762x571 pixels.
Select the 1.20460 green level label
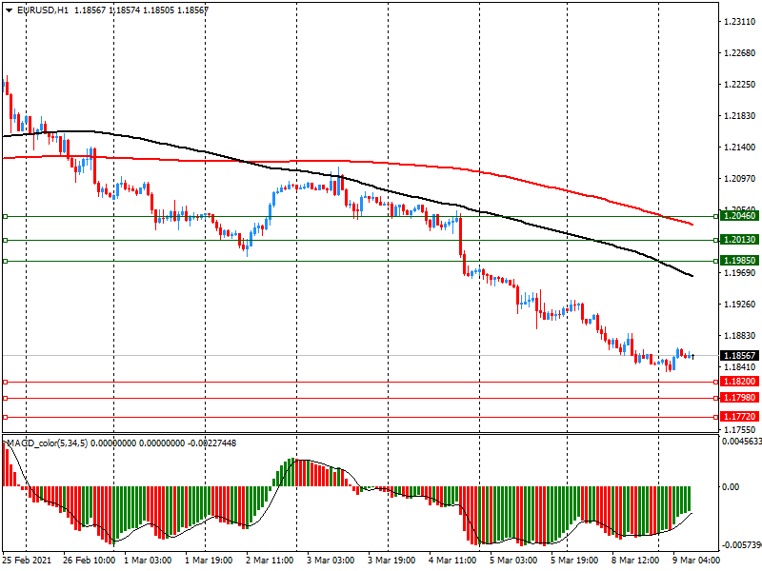click(x=739, y=216)
